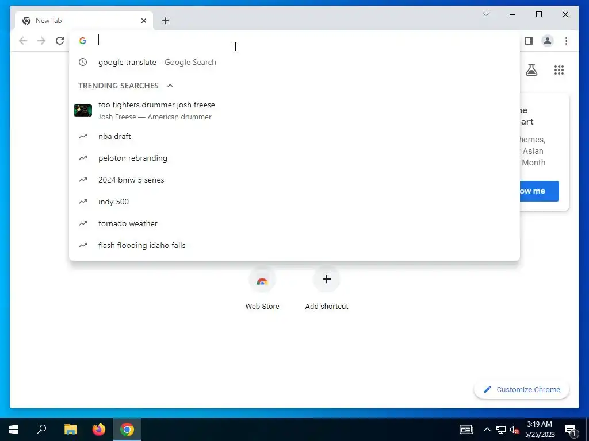Open Windows taskbar search

(x=41, y=430)
